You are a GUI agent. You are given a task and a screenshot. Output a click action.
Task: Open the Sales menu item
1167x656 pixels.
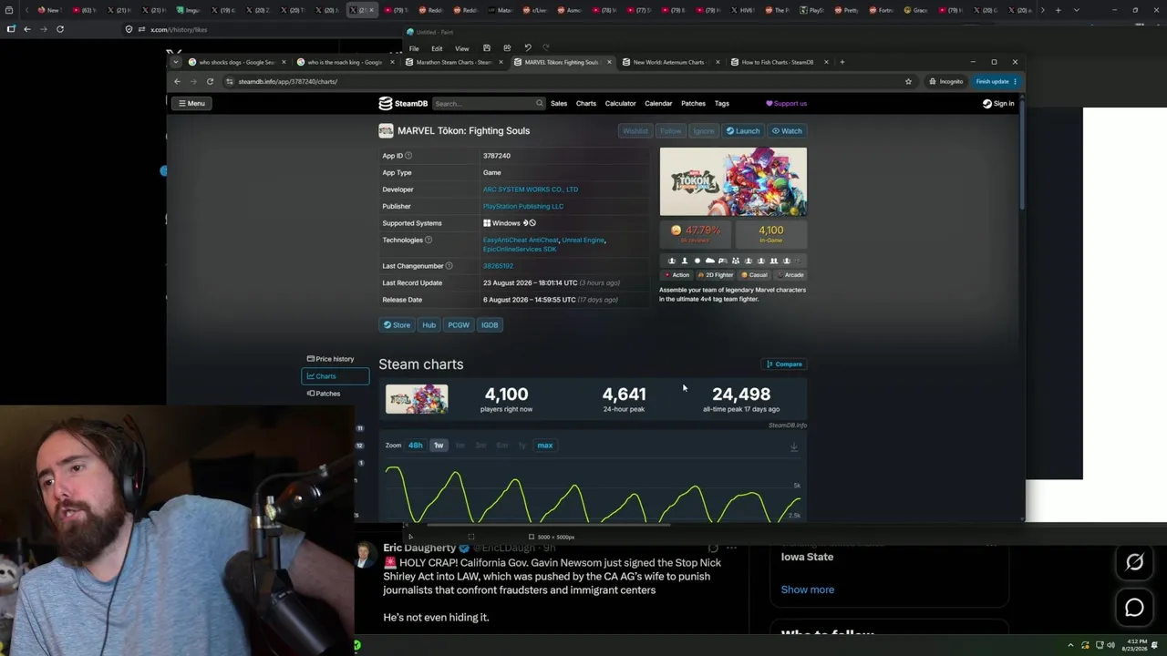coord(559,104)
